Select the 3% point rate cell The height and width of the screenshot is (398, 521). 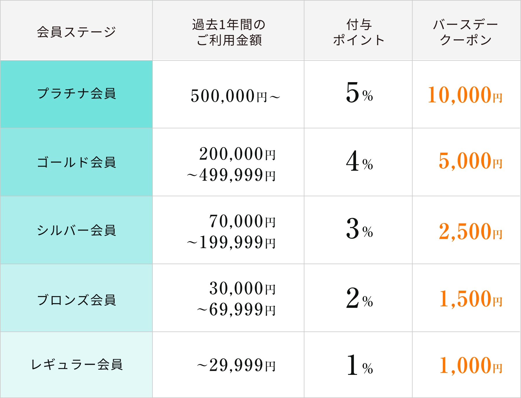point(359,229)
